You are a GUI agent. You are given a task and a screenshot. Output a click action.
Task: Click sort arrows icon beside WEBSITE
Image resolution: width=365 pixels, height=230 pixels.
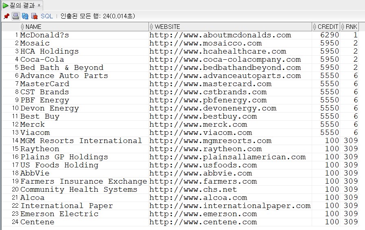[151, 27]
